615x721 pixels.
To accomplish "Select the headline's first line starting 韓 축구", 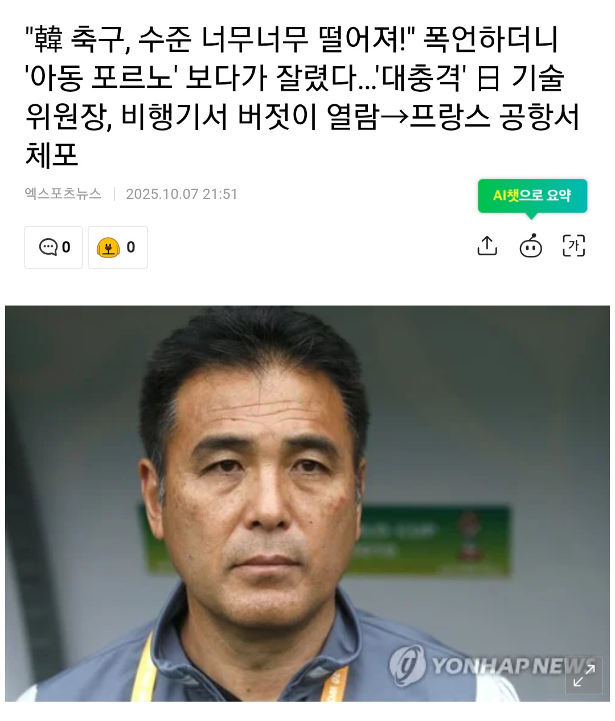I will (292, 39).
